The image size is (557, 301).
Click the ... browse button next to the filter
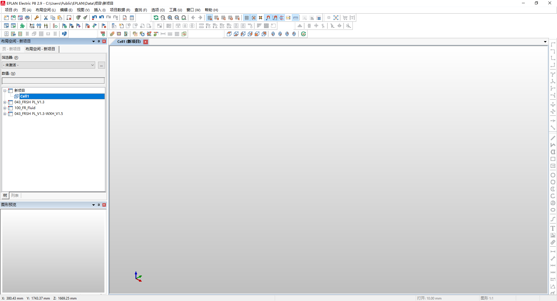coord(101,65)
